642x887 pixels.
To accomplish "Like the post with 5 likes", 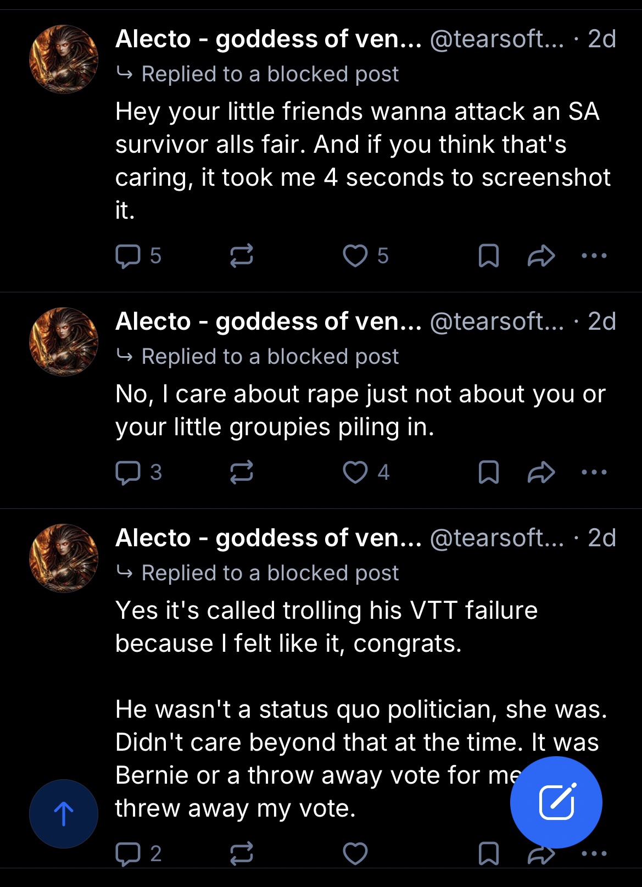I will (x=355, y=256).
